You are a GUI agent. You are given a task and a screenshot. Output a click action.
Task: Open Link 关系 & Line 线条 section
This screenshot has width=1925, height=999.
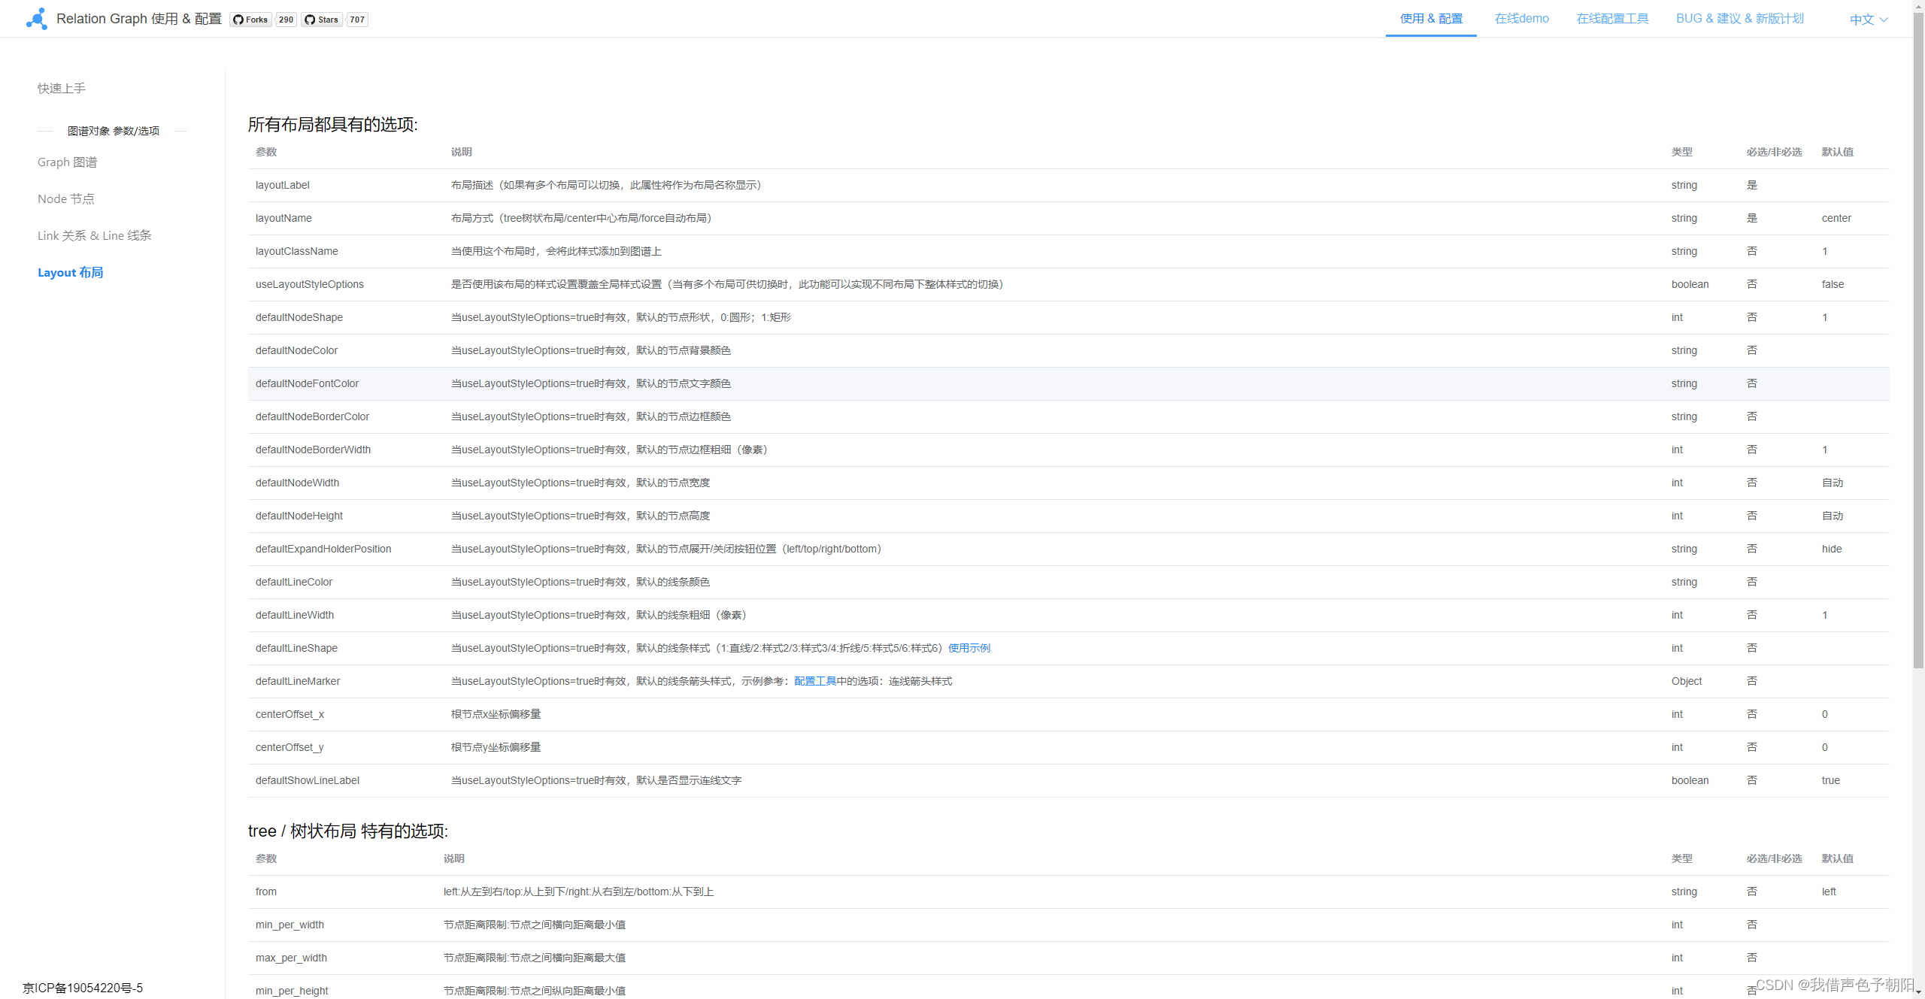94,235
